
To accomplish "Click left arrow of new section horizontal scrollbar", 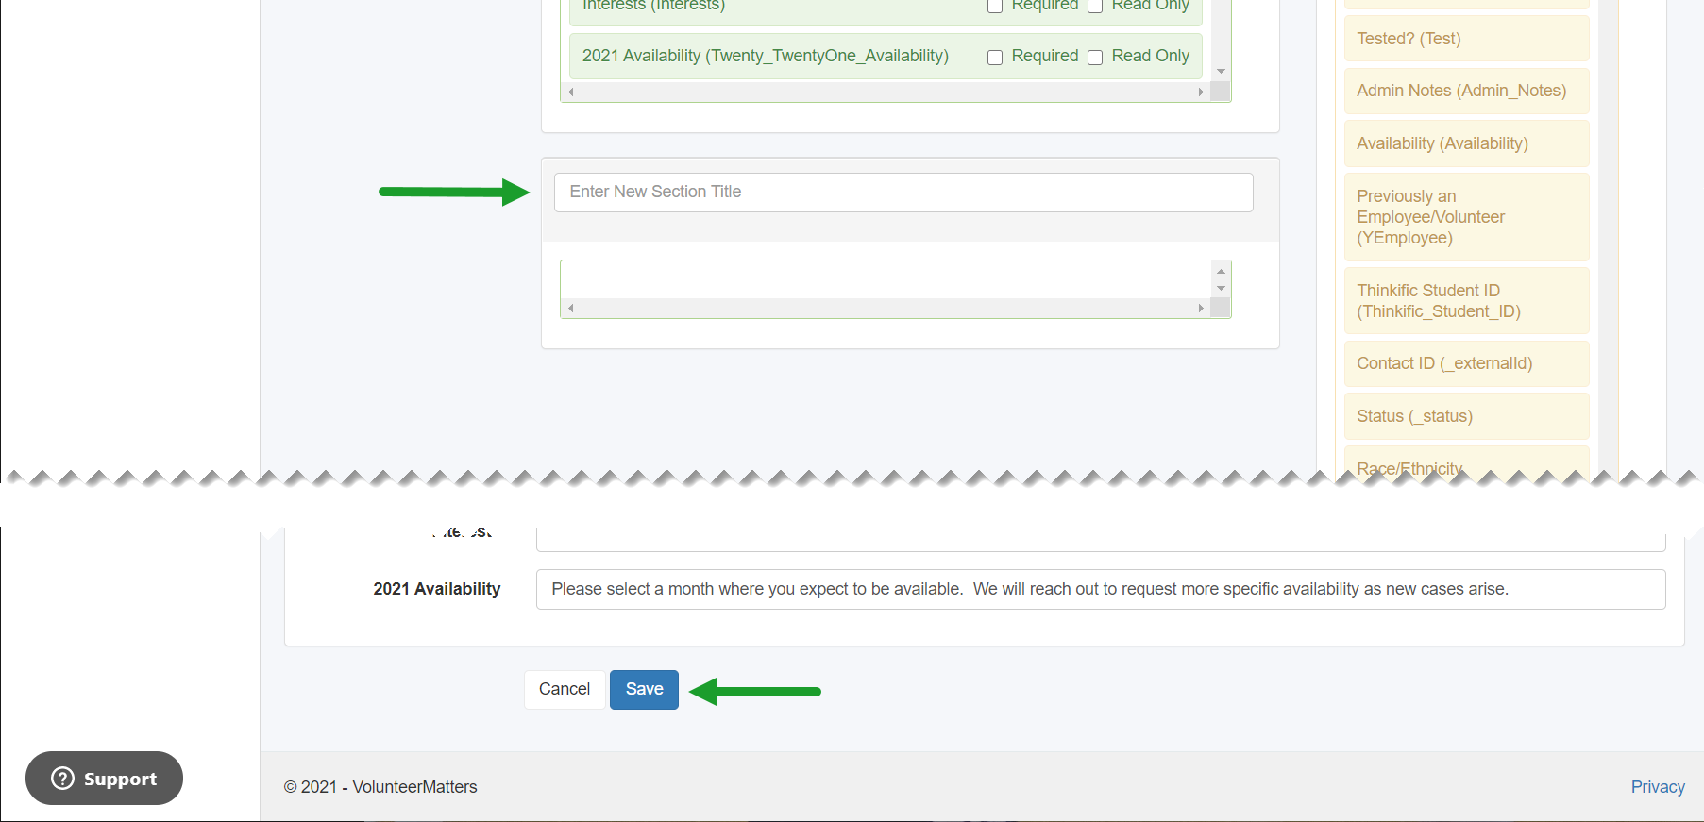I will click(571, 308).
